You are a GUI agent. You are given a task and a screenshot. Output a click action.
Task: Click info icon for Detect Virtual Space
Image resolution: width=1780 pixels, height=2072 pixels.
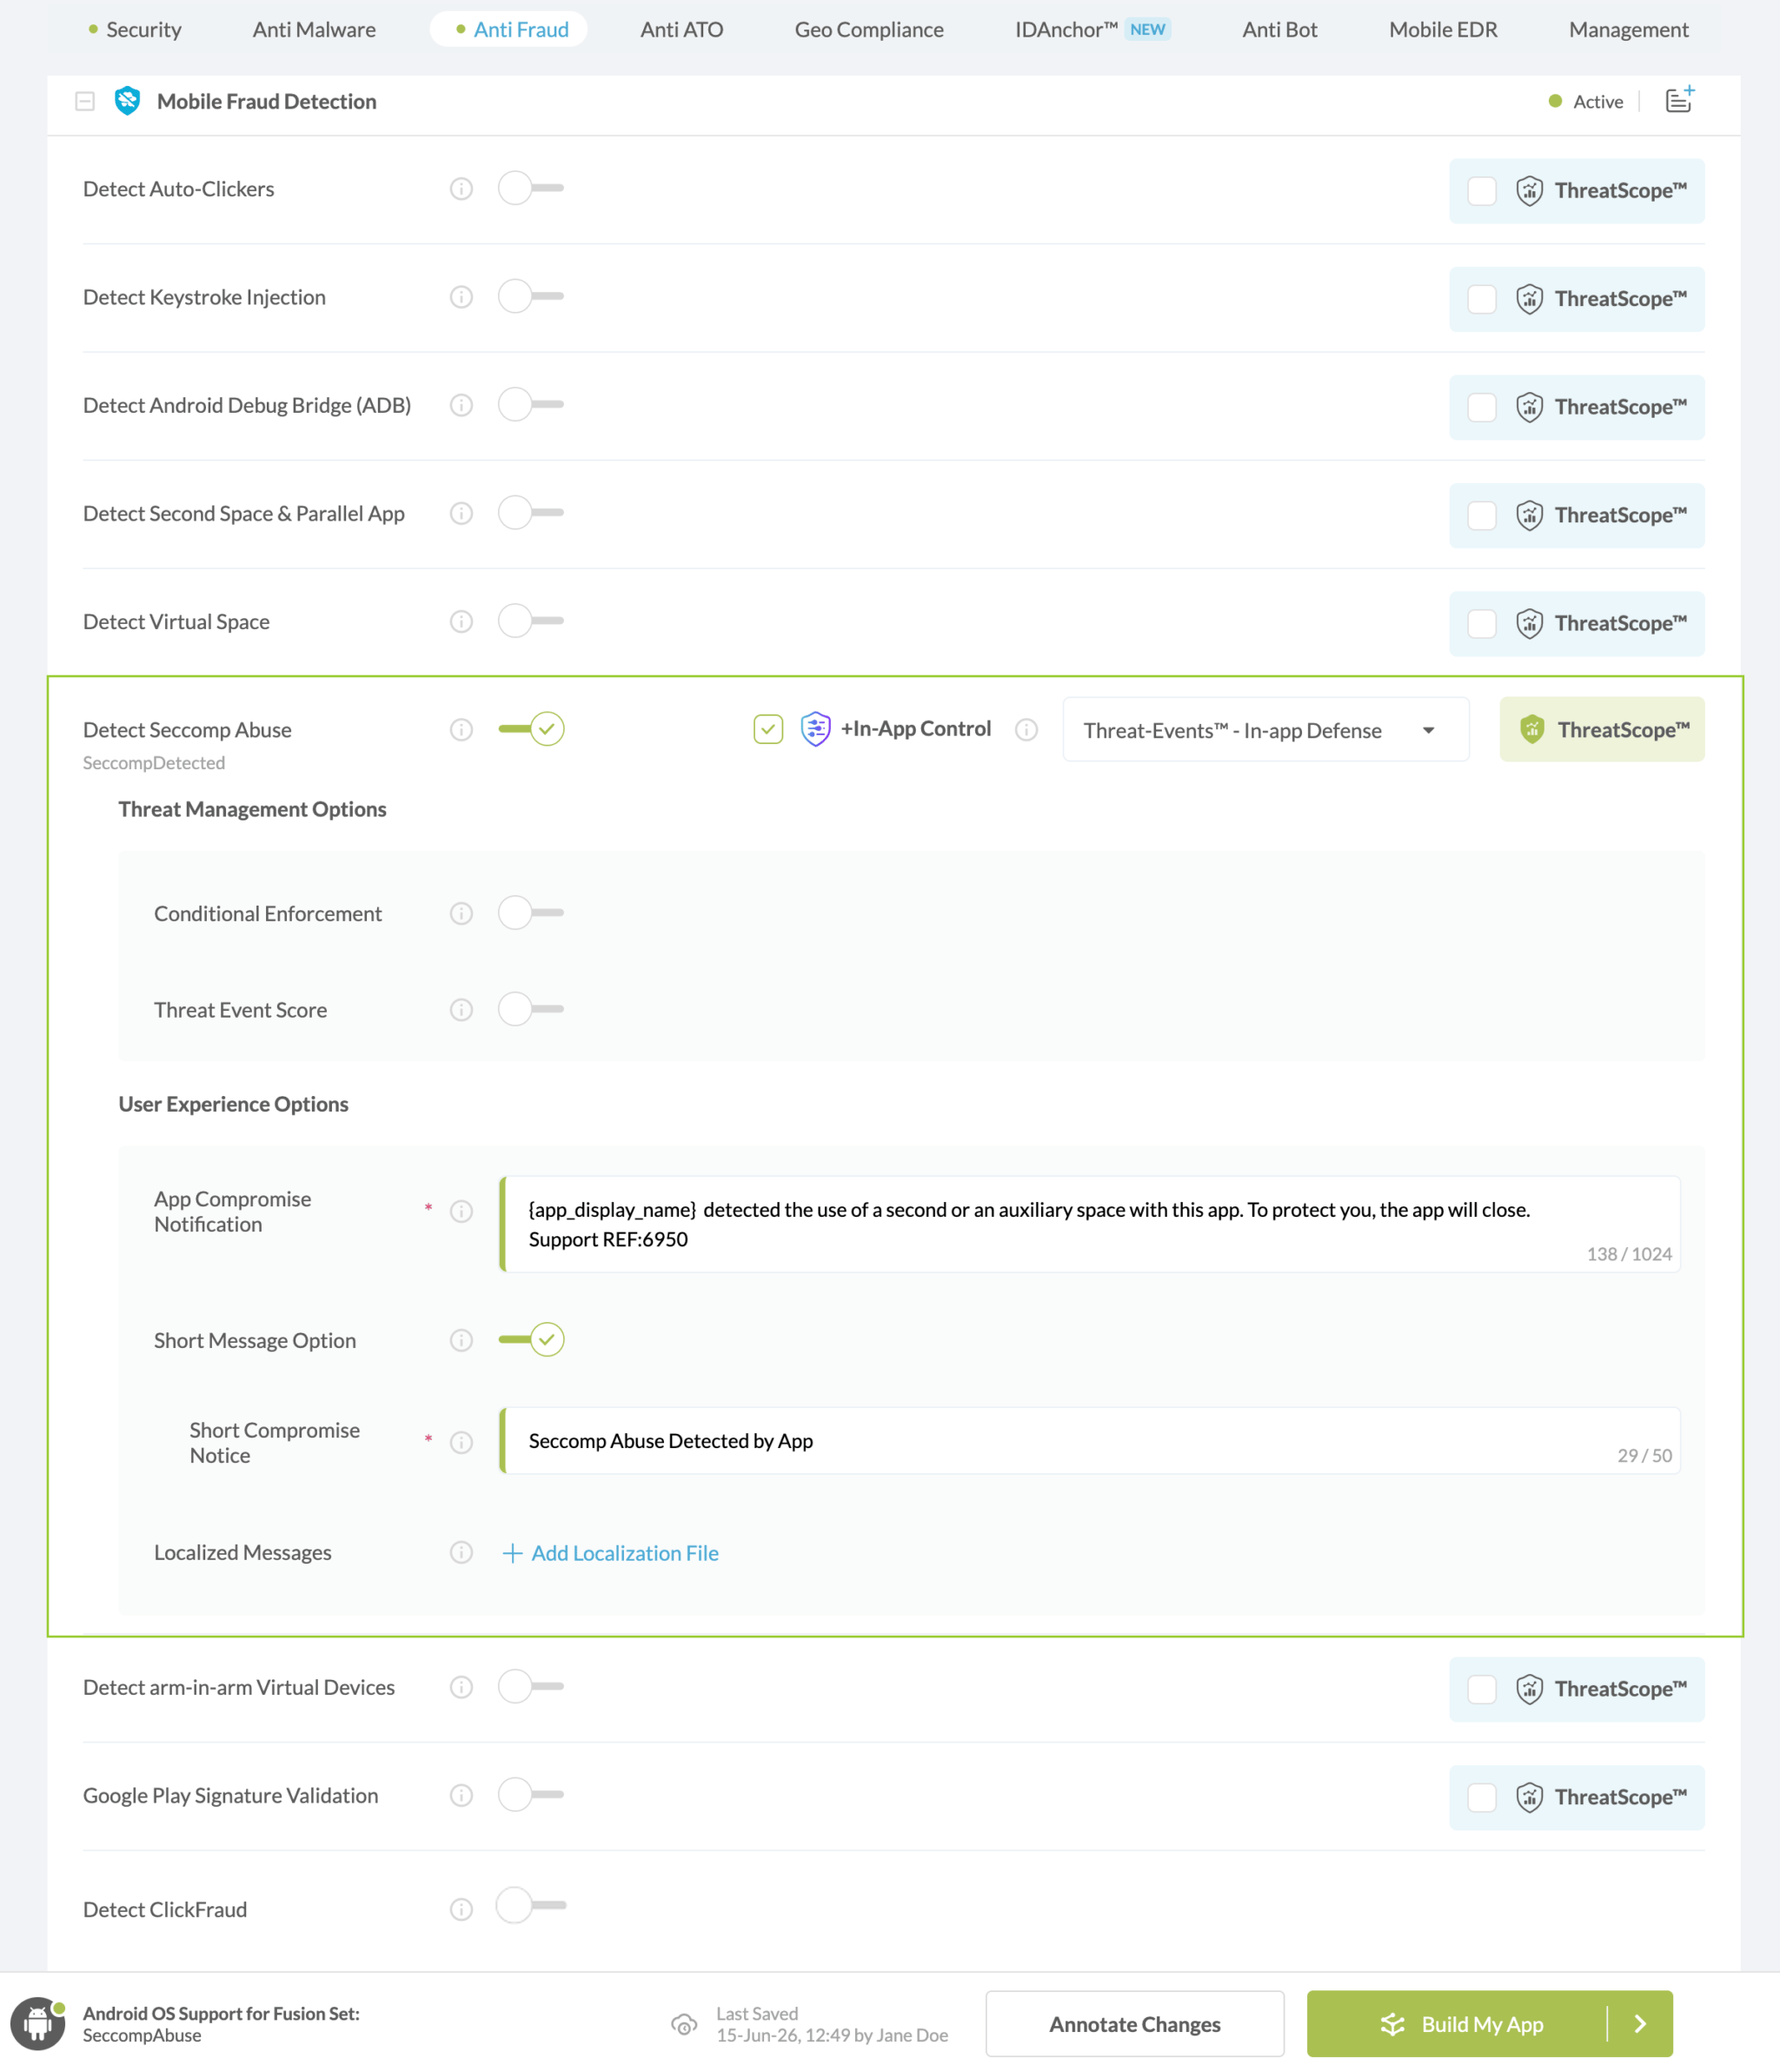pyautogui.click(x=461, y=621)
